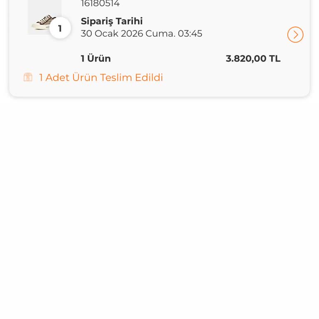Tap the order time 03:45

[190, 34]
